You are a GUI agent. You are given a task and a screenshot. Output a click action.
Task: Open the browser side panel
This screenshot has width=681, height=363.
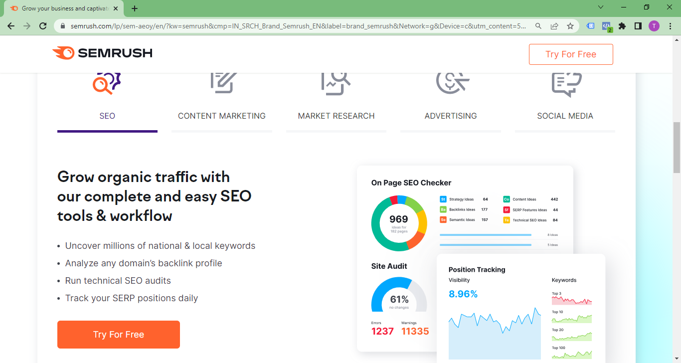tap(638, 26)
